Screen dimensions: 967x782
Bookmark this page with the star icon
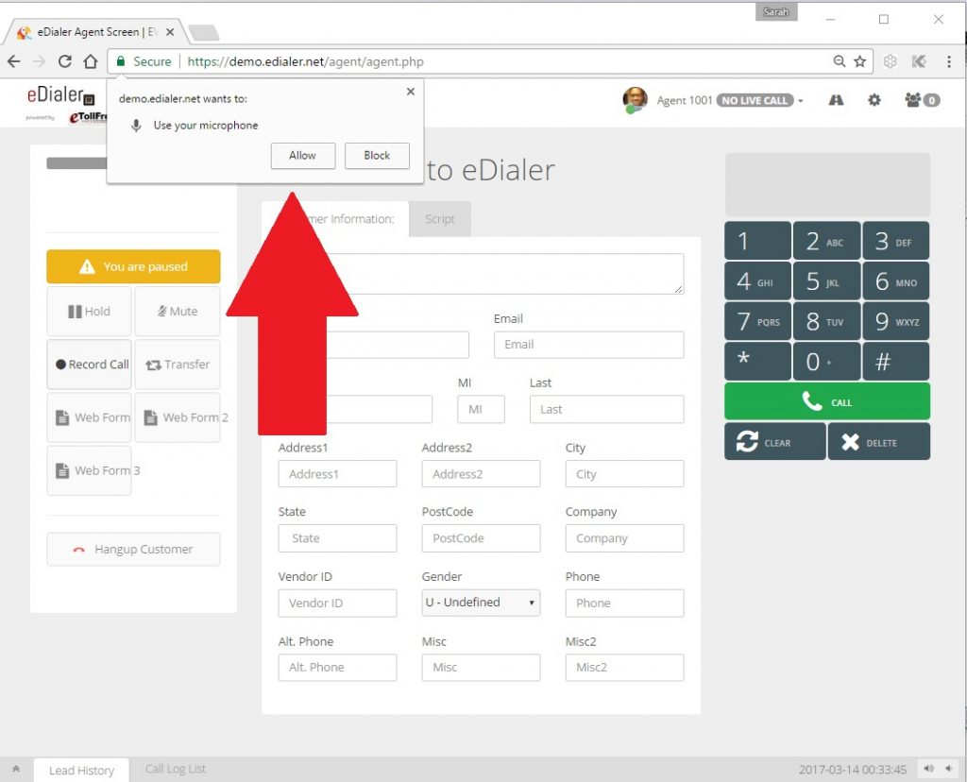[x=859, y=61]
